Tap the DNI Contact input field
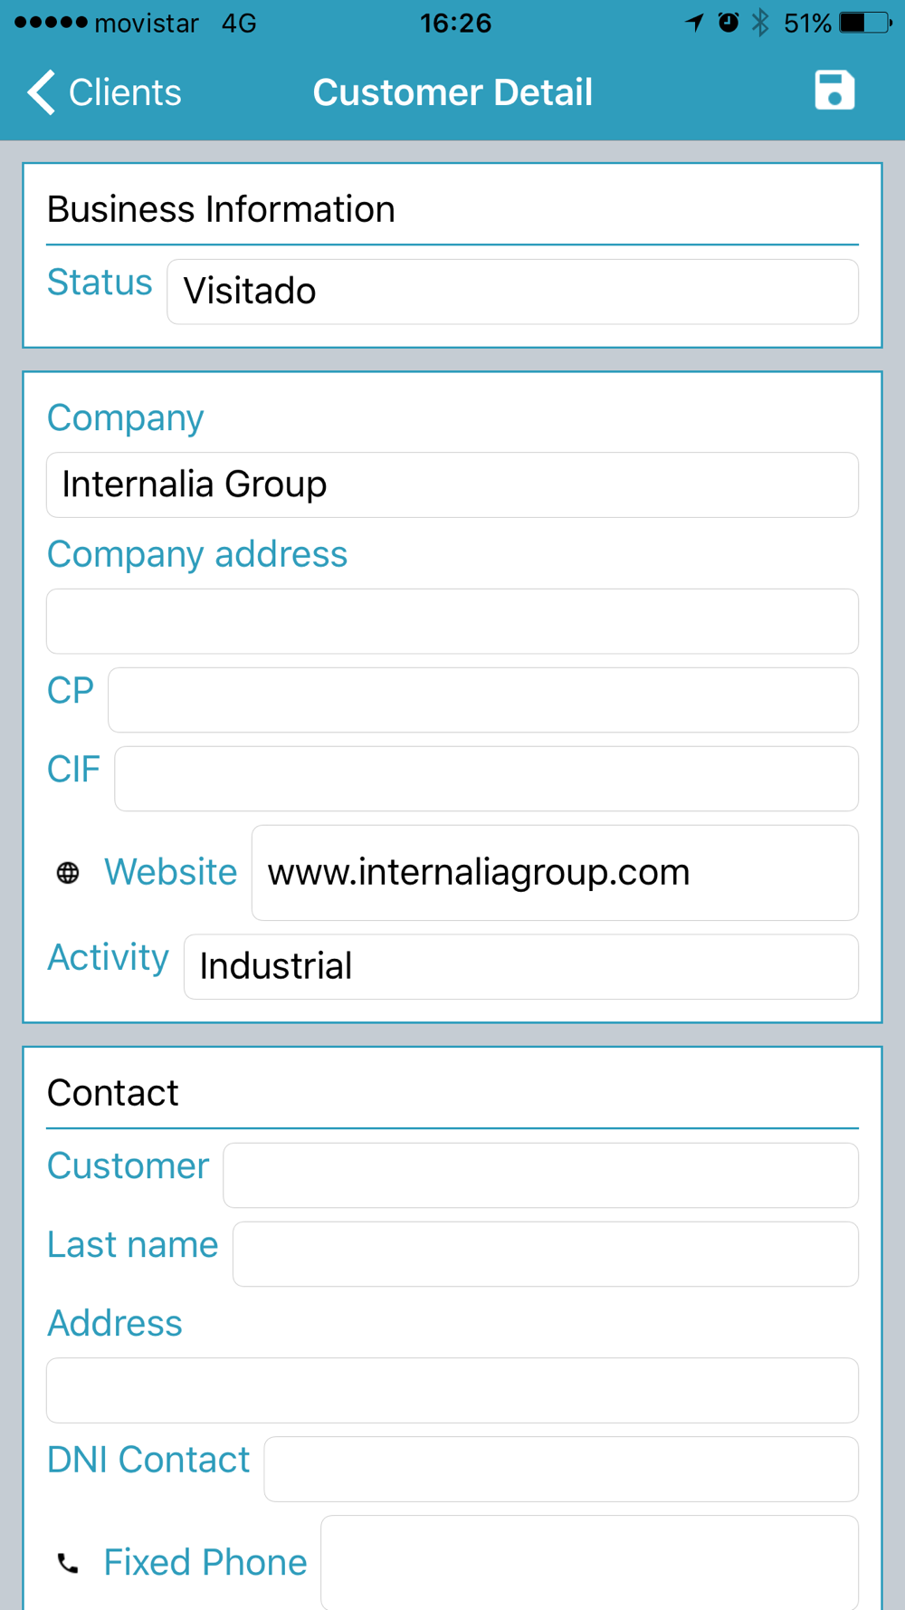The height and width of the screenshot is (1610, 905). [x=561, y=1469]
